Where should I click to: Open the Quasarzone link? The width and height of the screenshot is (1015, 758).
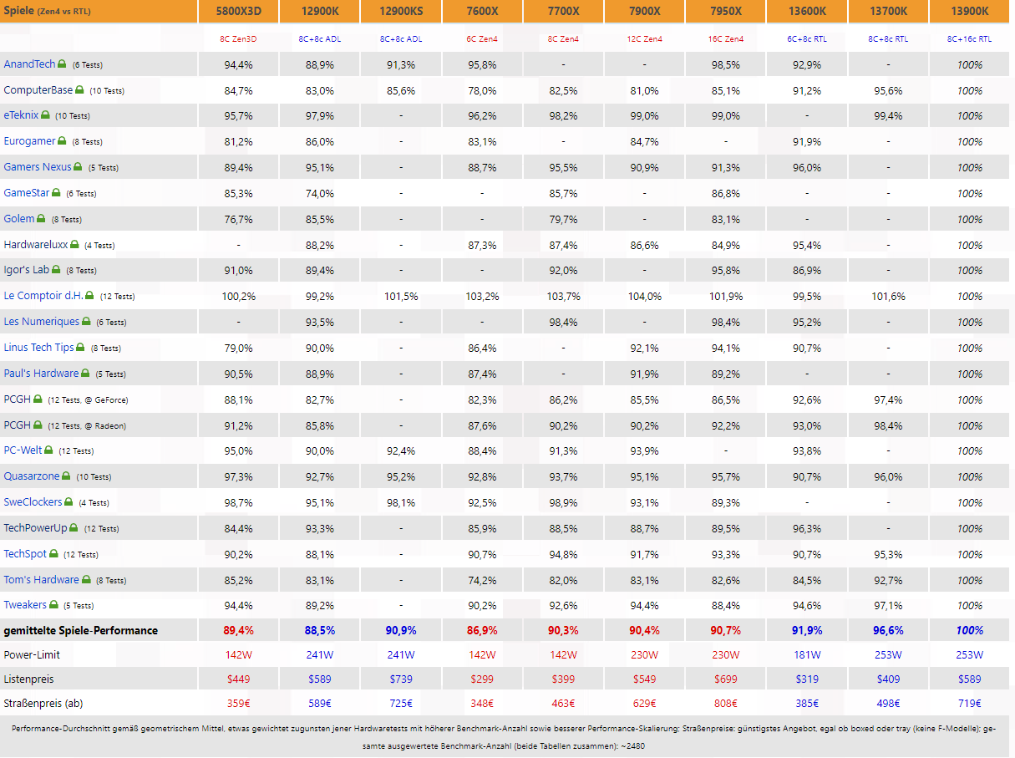click(32, 476)
